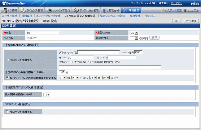This screenshot has height=130, width=201.
Task: Toggle upper CS/DS プロキシを使用する checkbox
Action: click(7, 60)
